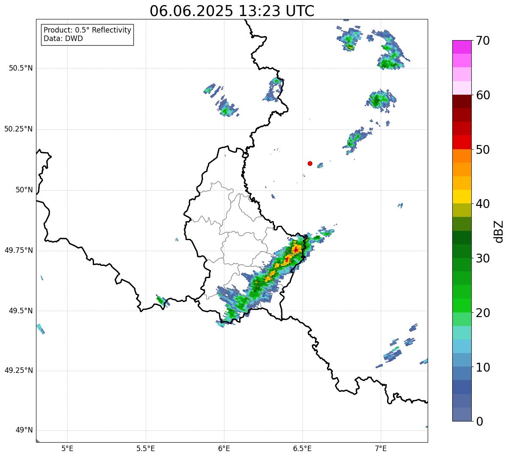Screen dimensions: 509x457
Task: Click the longitude label "5°E"
Action: tap(67, 448)
